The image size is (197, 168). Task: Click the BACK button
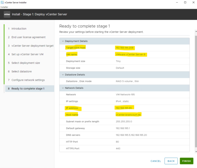pyautogui.click(x=171, y=161)
